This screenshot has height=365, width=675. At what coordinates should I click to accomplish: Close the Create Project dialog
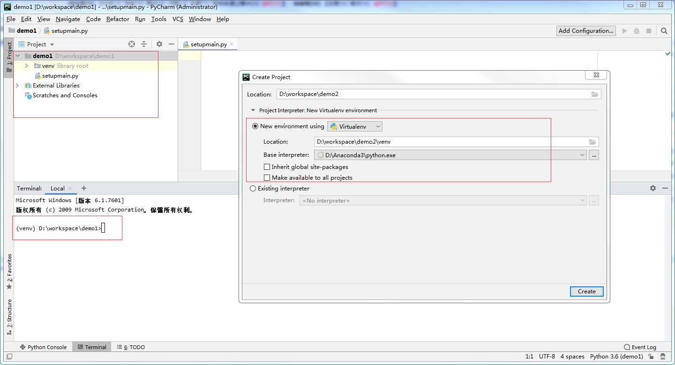(596, 75)
